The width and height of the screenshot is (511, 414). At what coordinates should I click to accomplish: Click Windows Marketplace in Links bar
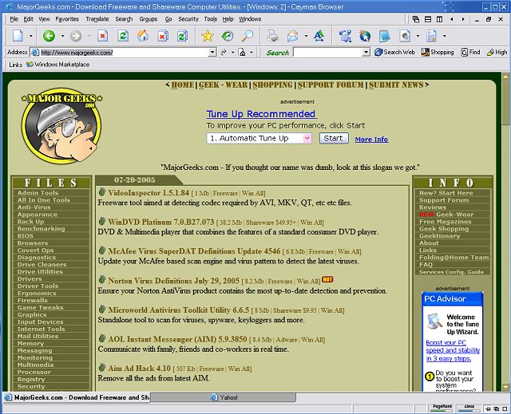pos(57,65)
